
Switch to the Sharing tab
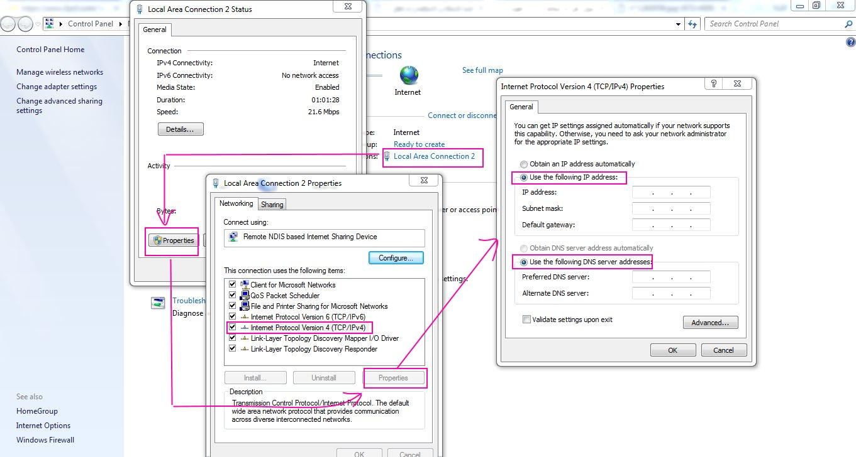tap(272, 205)
